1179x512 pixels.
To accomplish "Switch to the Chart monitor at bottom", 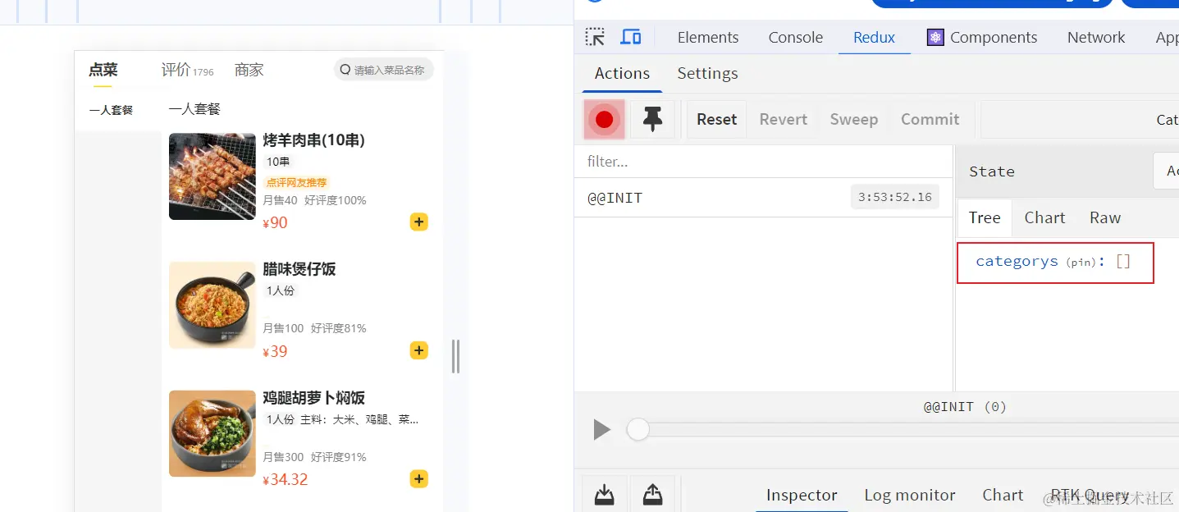I will pos(1003,495).
